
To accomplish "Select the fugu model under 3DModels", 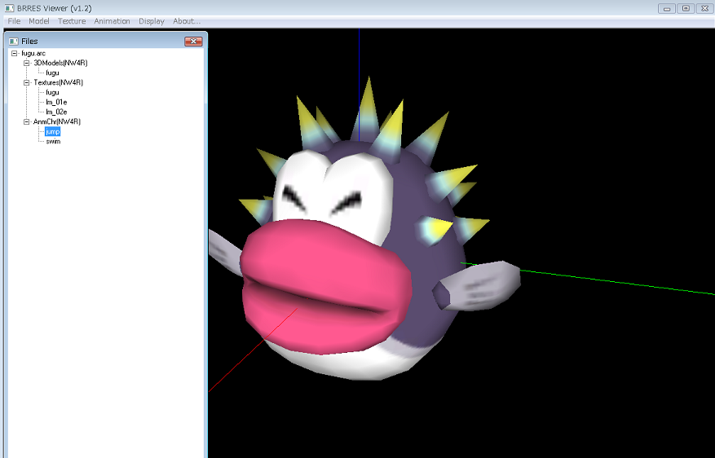I will pyautogui.click(x=52, y=73).
